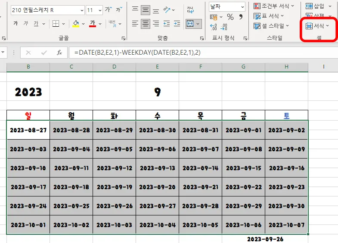338x243 pixels.
Task: Open merge options dropdown arrow
Action: pyautogui.click(x=198, y=24)
